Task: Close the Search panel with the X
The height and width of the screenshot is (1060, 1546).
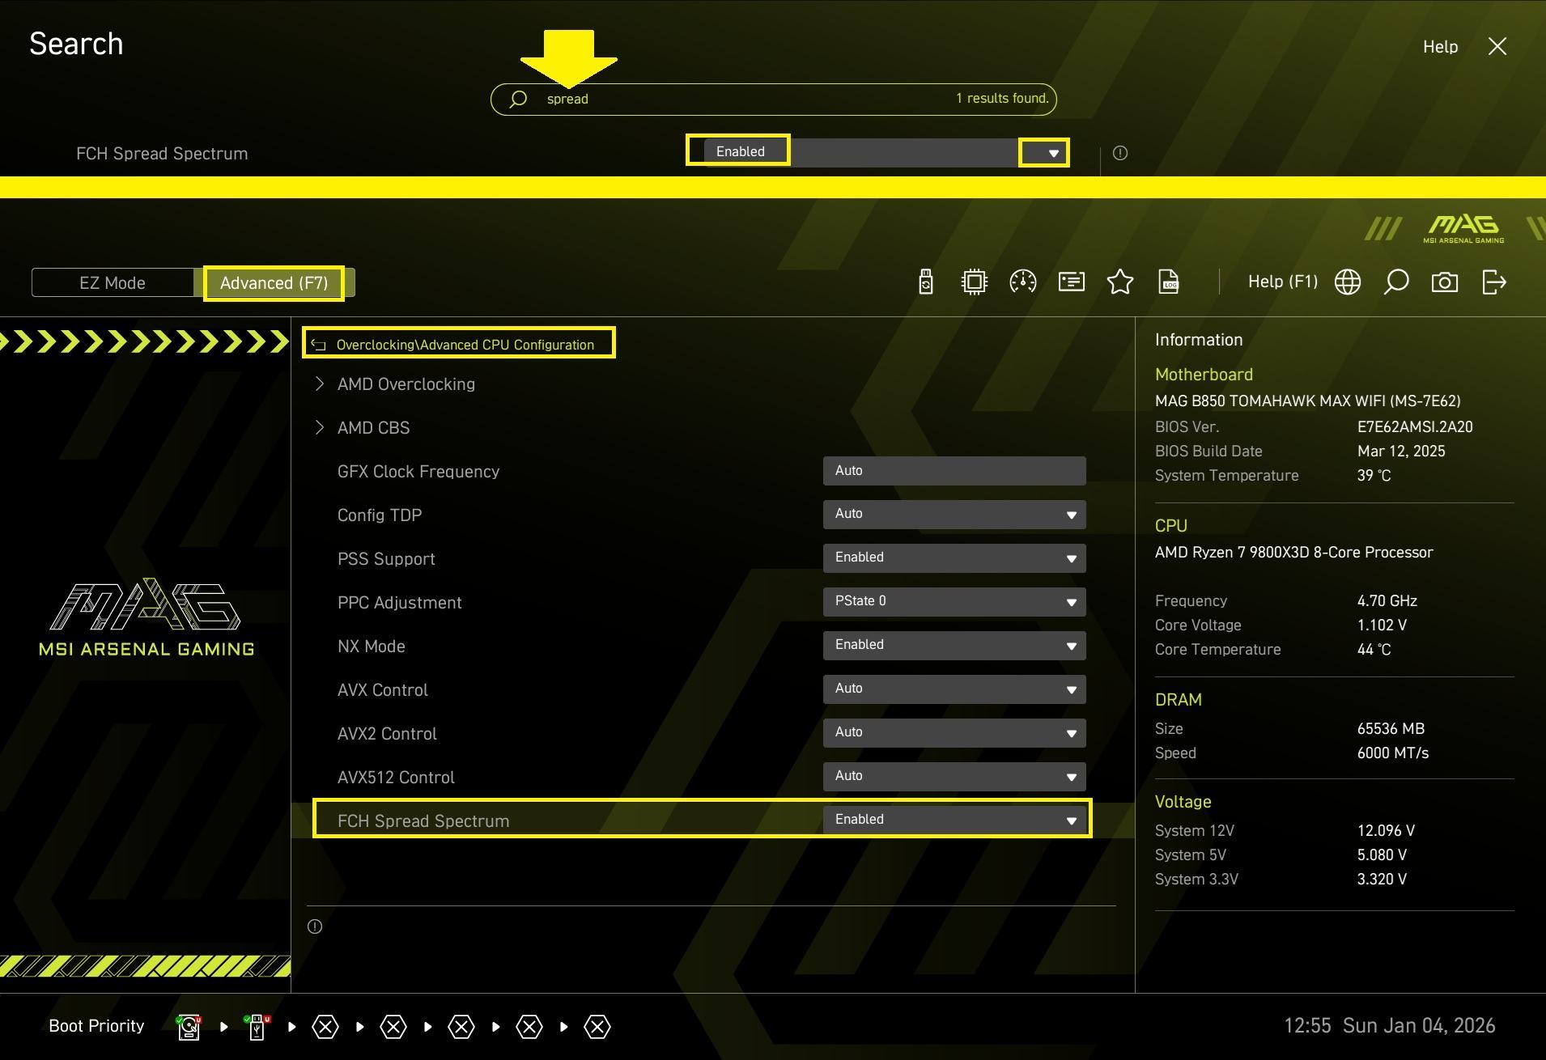Action: pos(1497,47)
